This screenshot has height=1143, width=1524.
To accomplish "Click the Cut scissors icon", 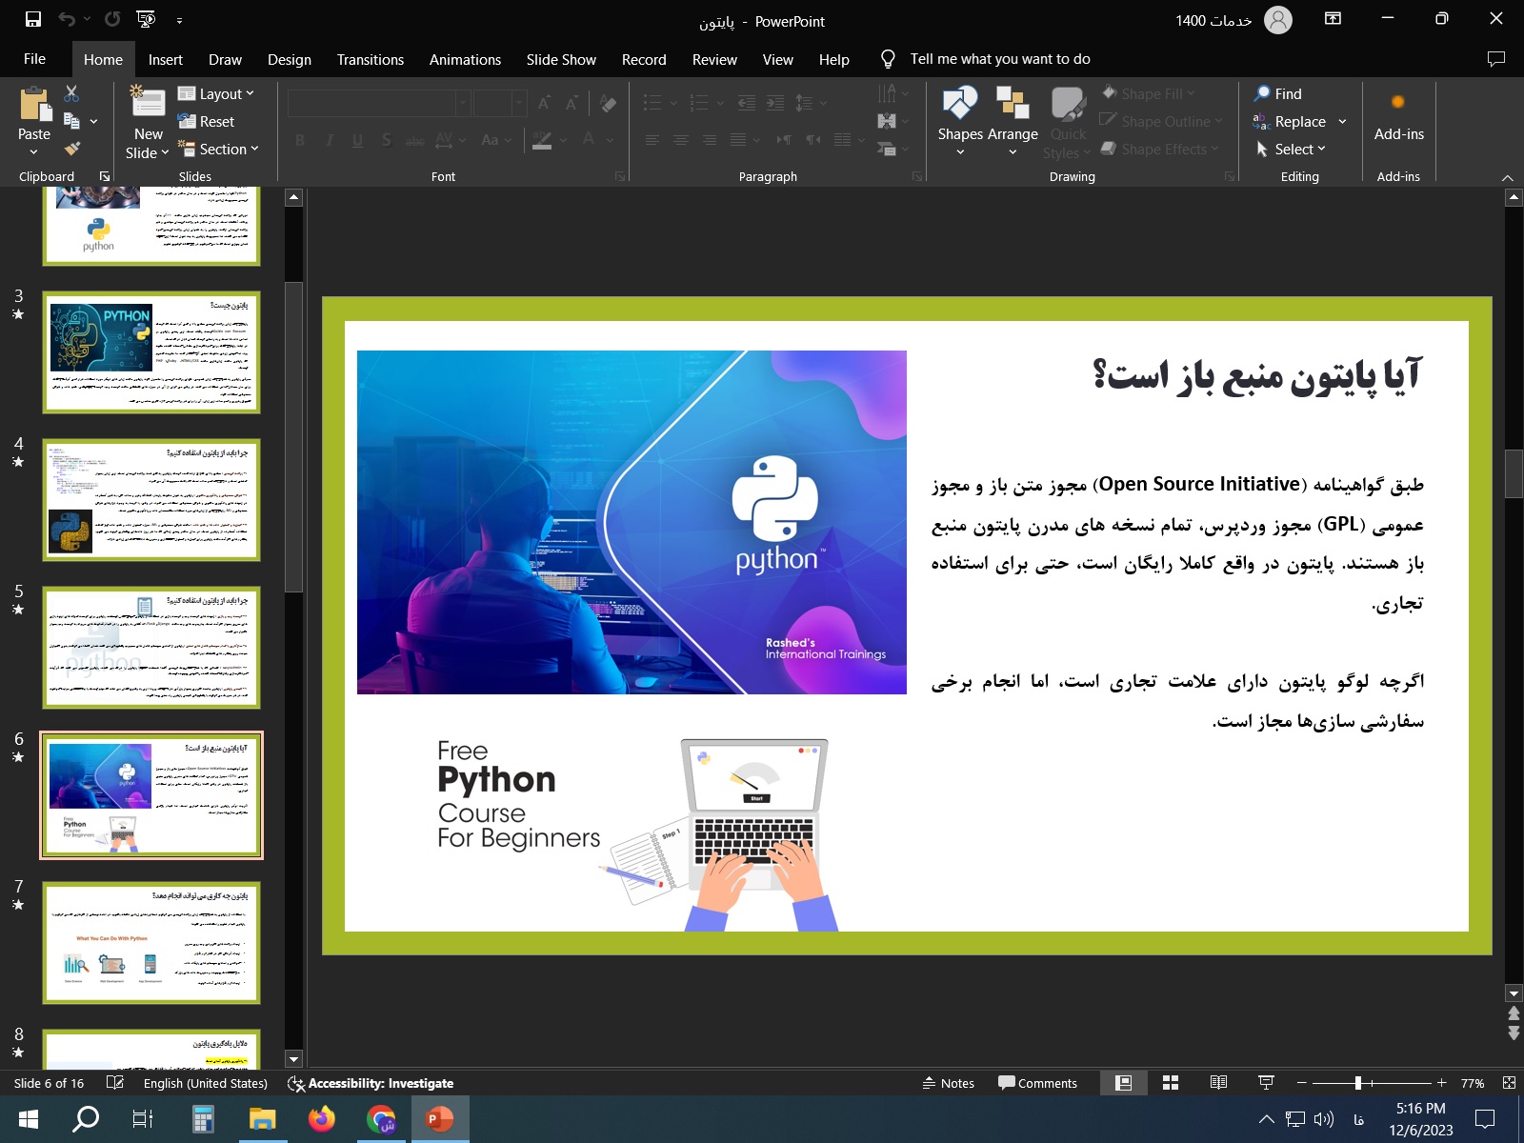I will coord(71,93).
